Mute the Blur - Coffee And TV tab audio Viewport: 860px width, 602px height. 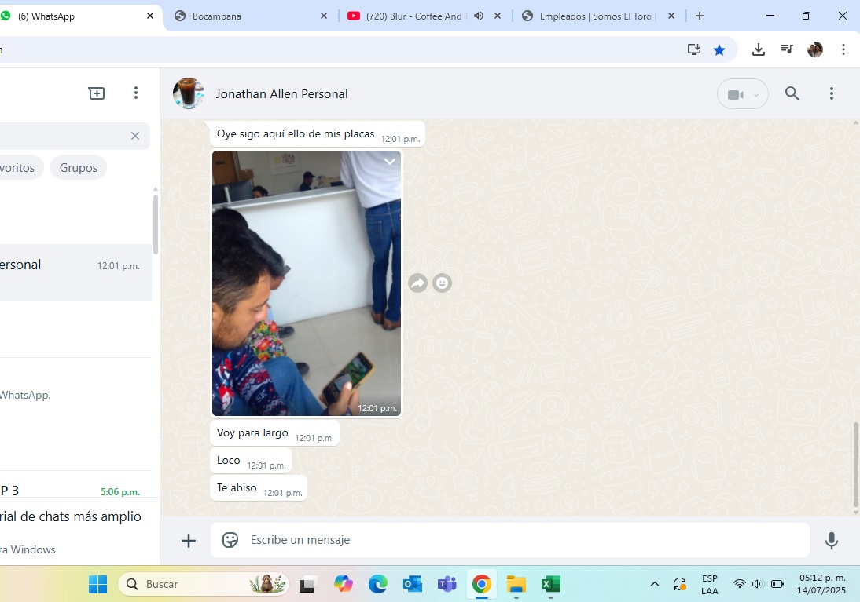click(x=478, y=16)
